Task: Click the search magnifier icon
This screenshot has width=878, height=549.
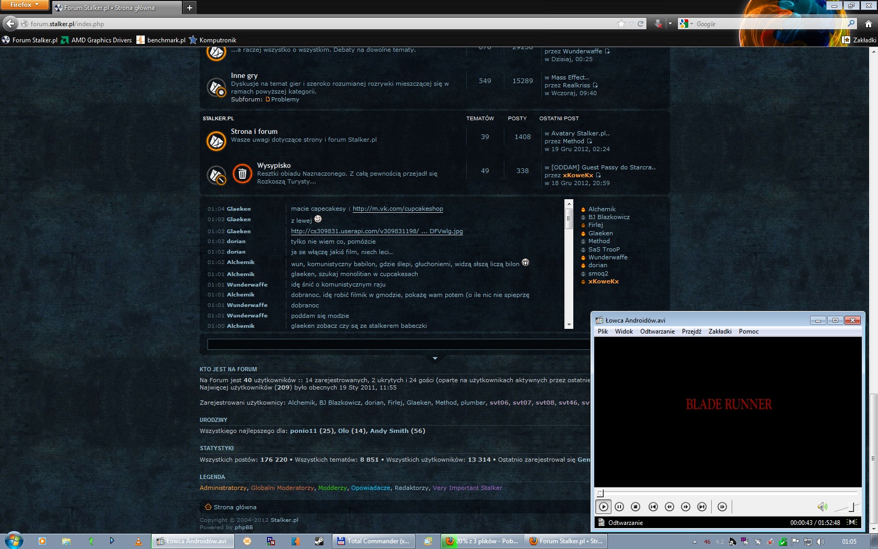Action: click(851, 24)
